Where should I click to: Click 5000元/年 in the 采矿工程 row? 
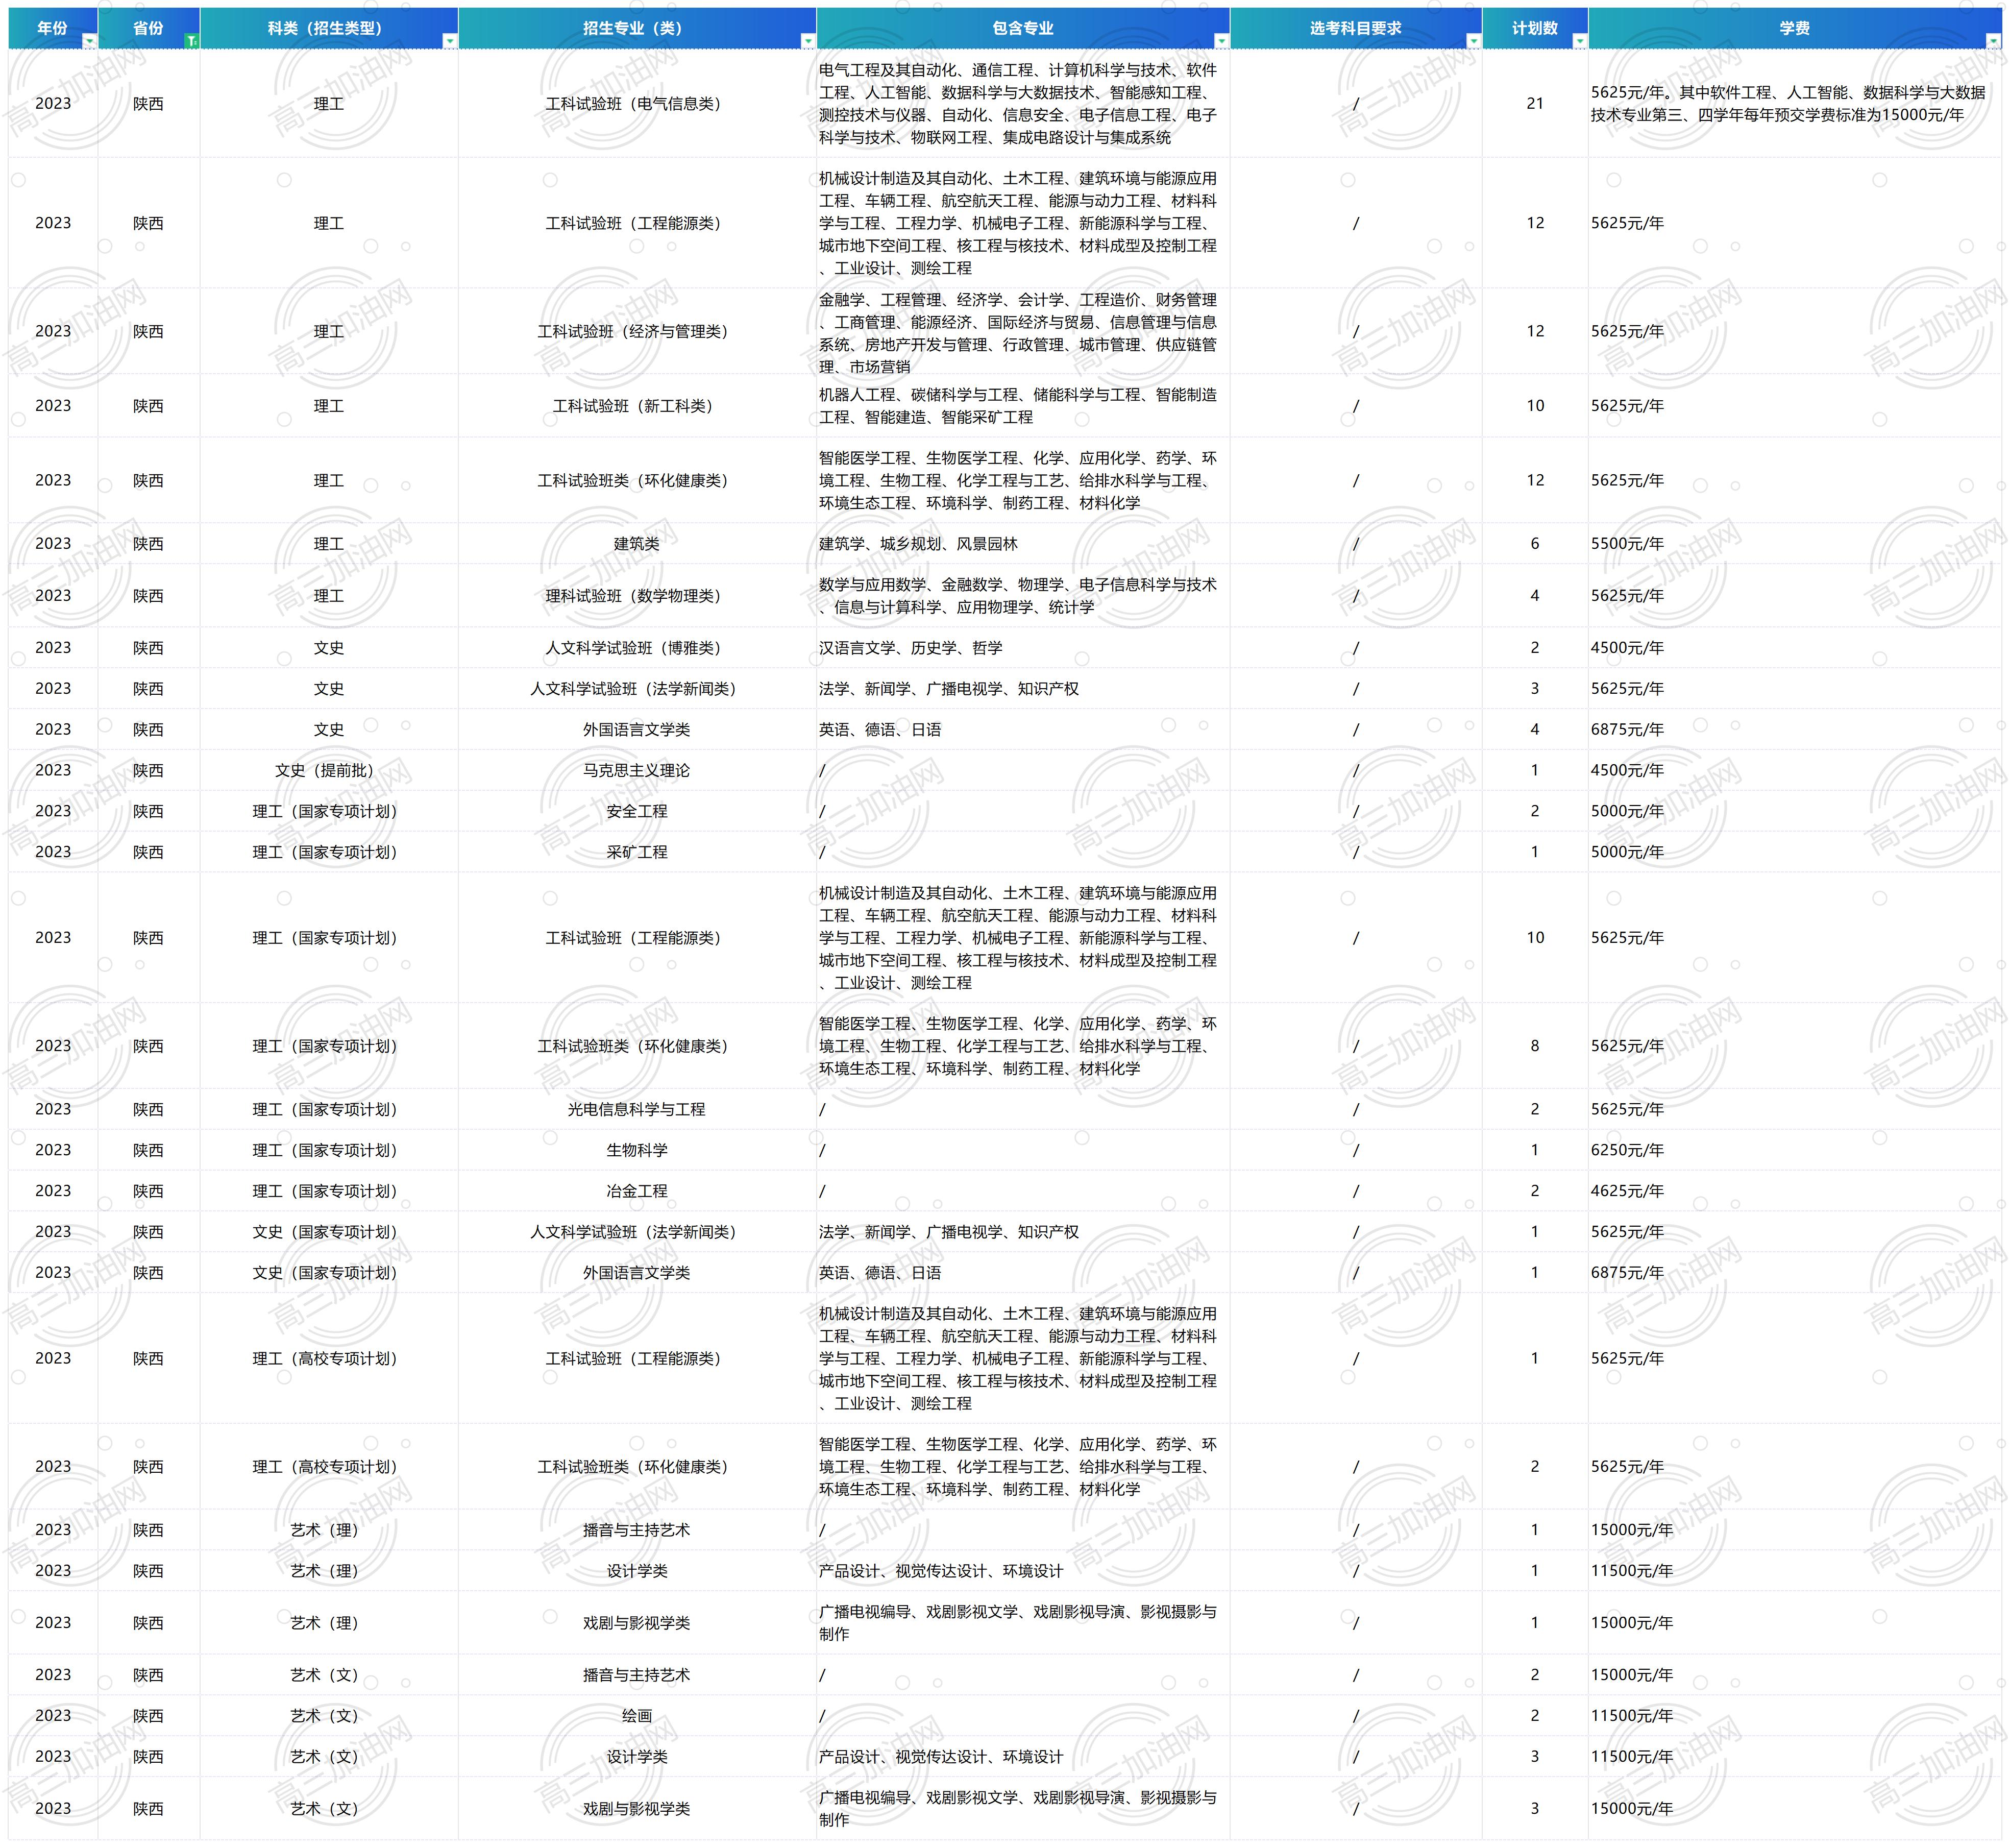pos(1795,853)
